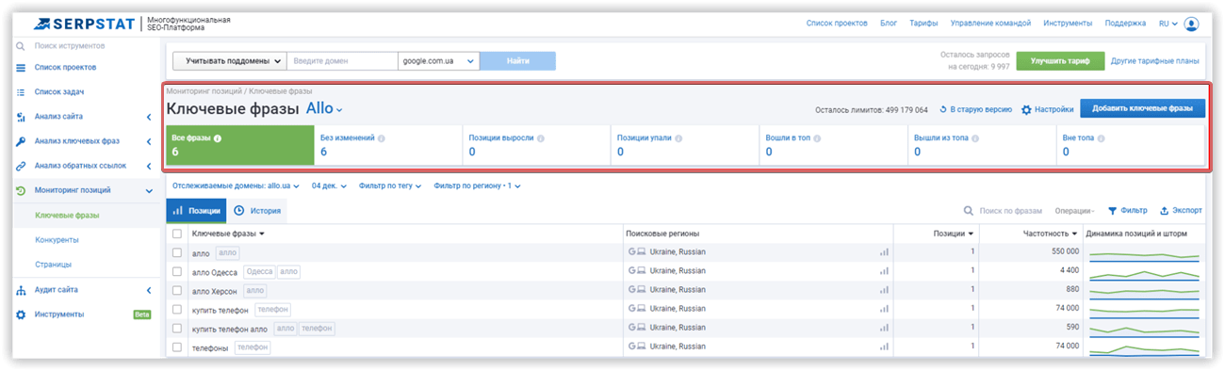Click the filter funnel icon

(x=1112, y=211)
